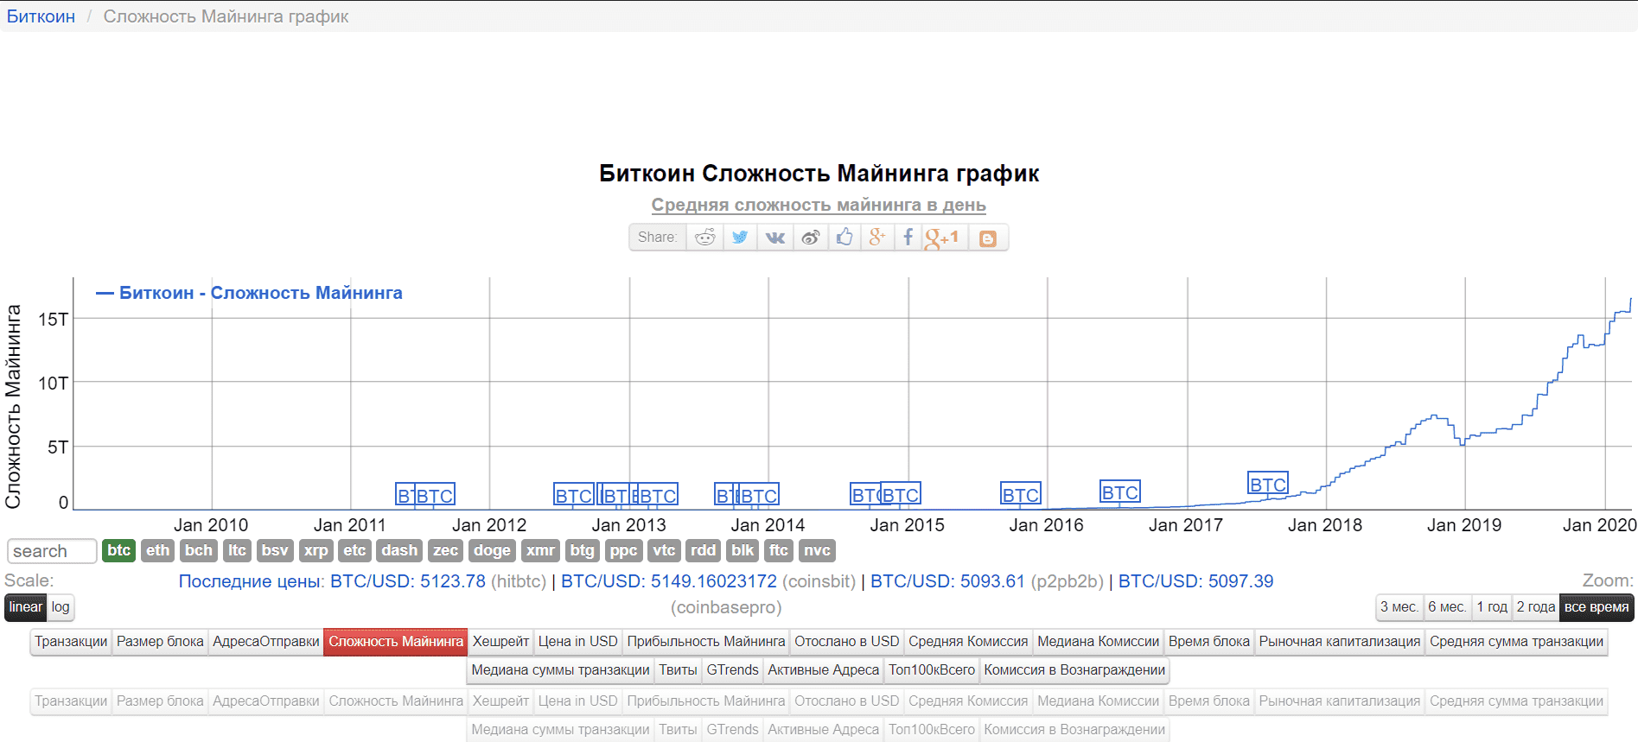Open the non-faded АдресаОтправки tab
Viewport: 1638px width, 742px height.
click(266, 642)
